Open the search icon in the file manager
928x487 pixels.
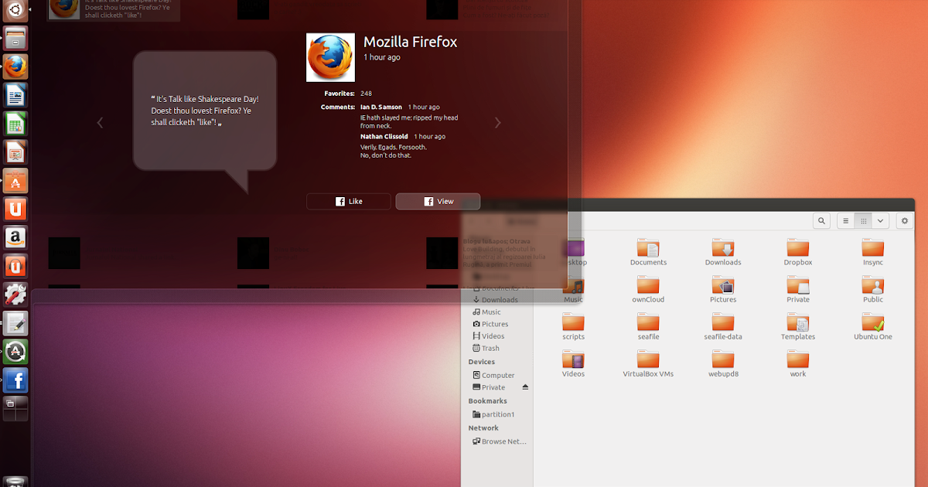pos(821,220)
